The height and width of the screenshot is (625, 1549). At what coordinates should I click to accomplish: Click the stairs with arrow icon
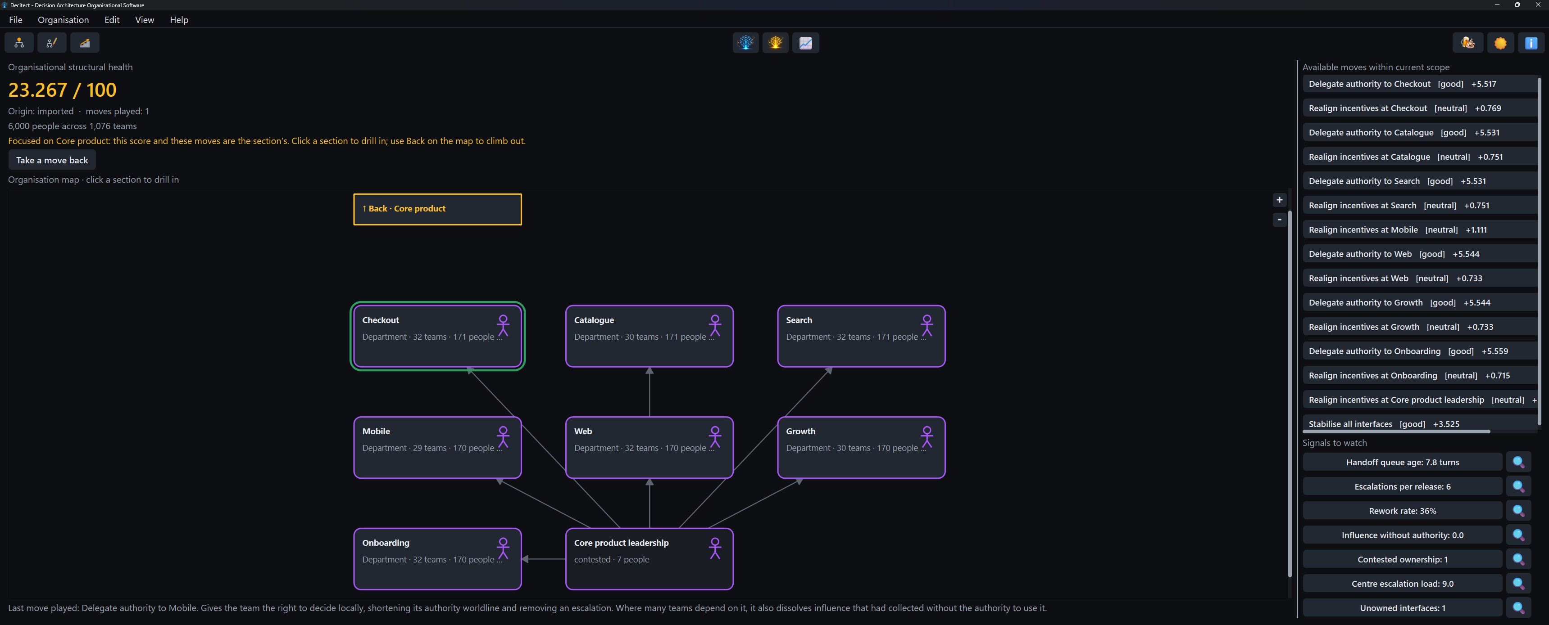(85, 43)
